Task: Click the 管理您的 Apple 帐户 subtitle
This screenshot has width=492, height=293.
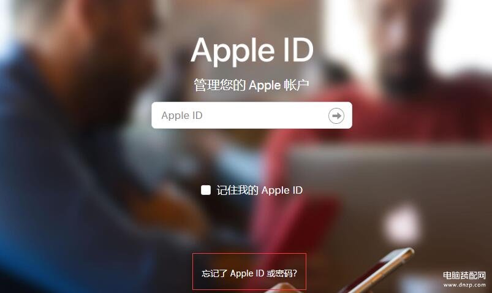Action: click(x=251, y=85)
